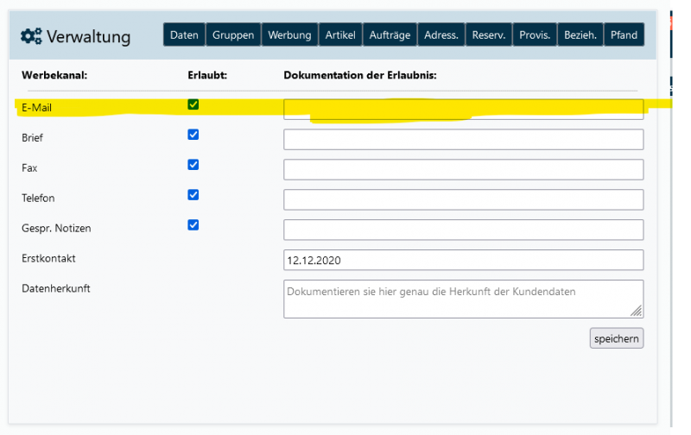
Task: Switch to the Gruppen tab
Action: tap(233, 35)
